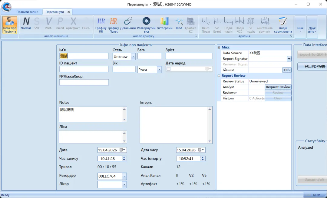327x198 pixels.
Task: Open the ST подію icon
Action: click(251, 25)
